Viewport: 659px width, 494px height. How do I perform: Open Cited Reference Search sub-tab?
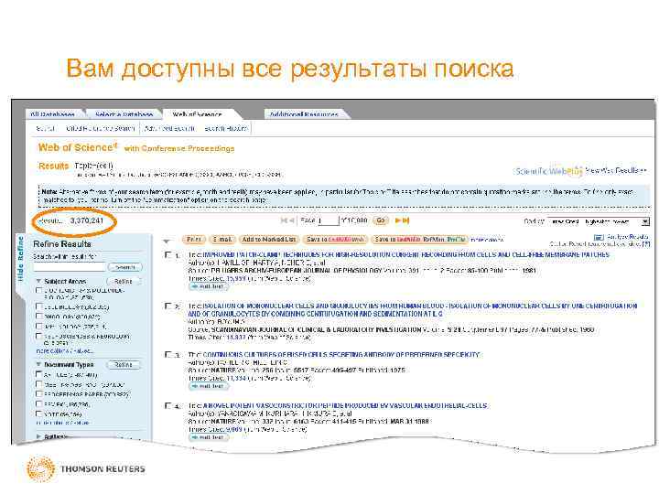(x=101, y=129)
